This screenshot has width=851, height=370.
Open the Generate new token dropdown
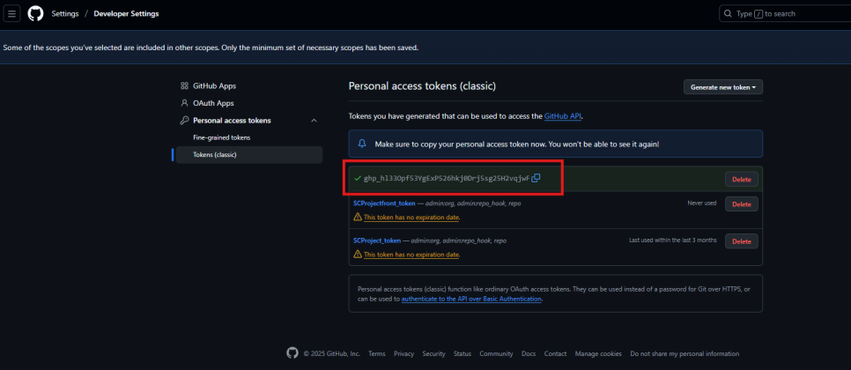[723, 87]
